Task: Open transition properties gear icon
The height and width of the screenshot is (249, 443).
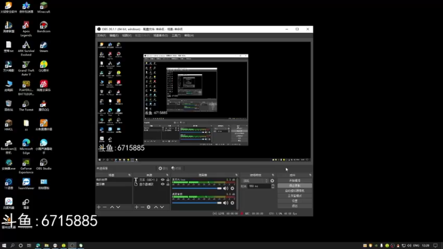Action: pos(272,181)
